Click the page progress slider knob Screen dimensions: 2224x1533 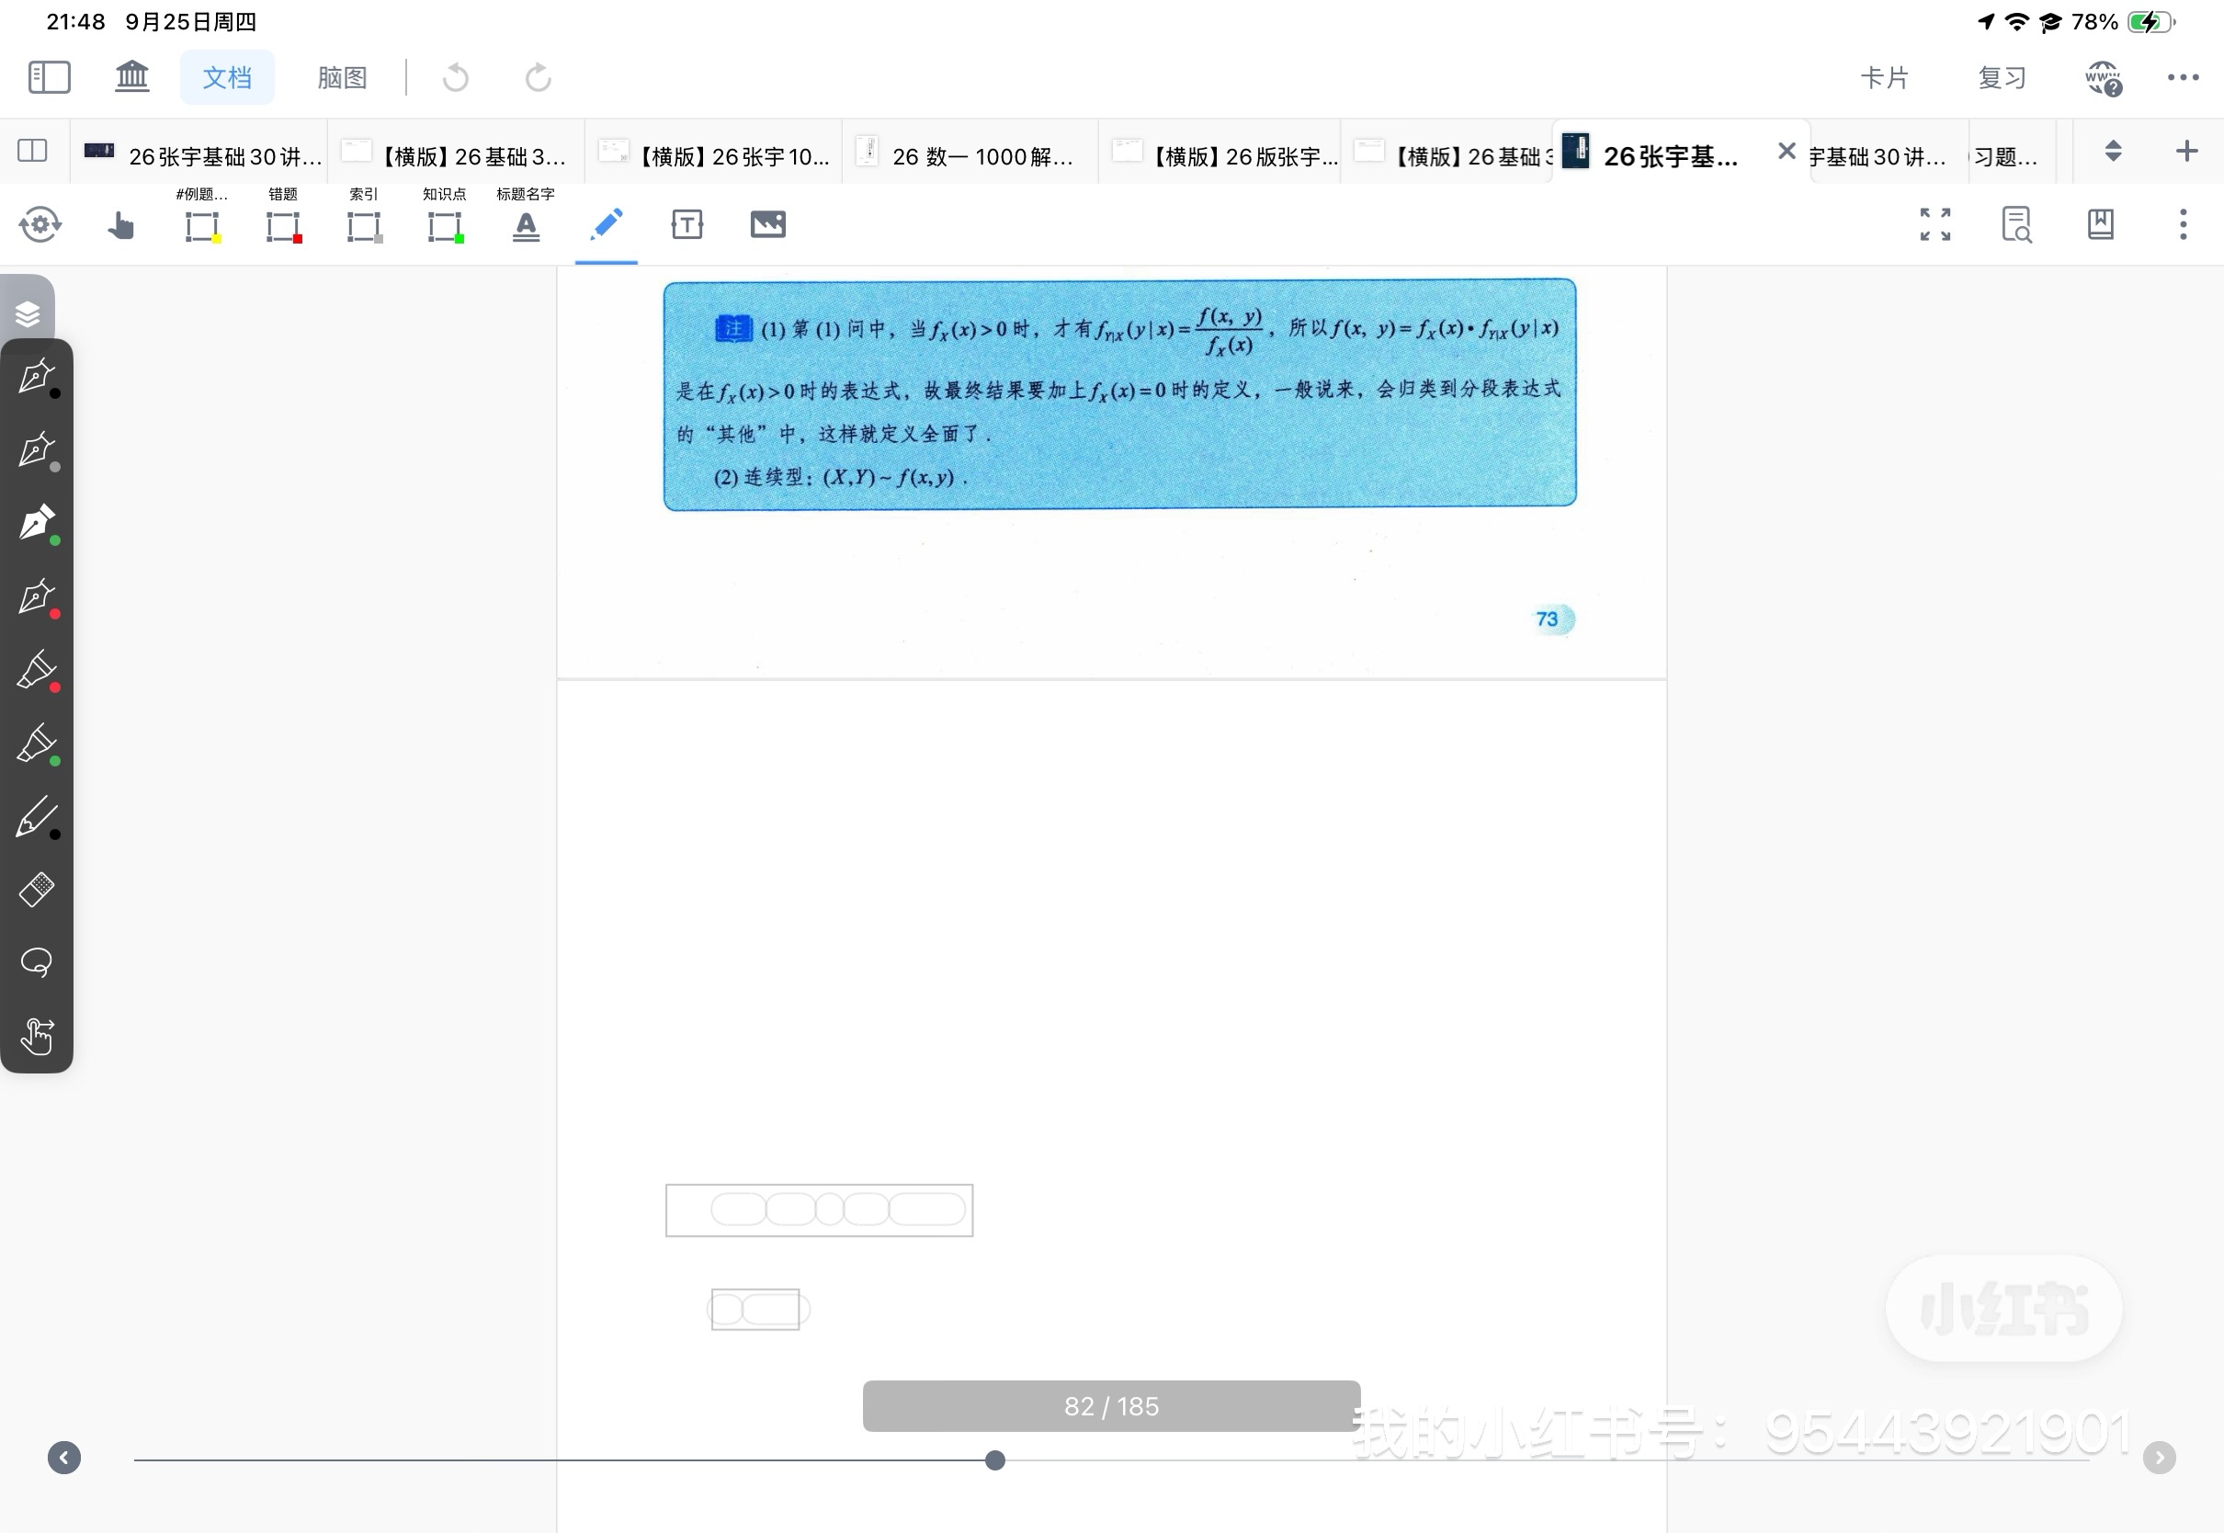pos(996,1460)
